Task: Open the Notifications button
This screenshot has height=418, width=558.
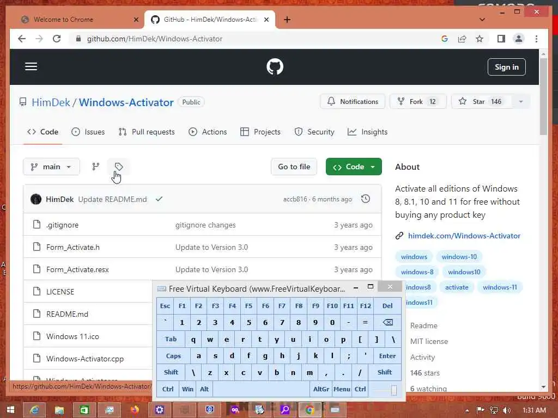Action: click(x=353, y=102)
